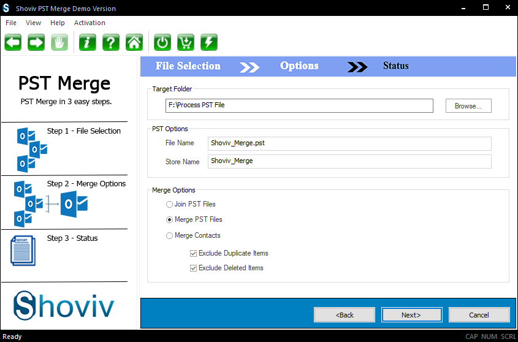The height and width of the screenshot is (342, 518).
Task: Click Step 2 - Merge Options text
Action: tap(86, 184)
